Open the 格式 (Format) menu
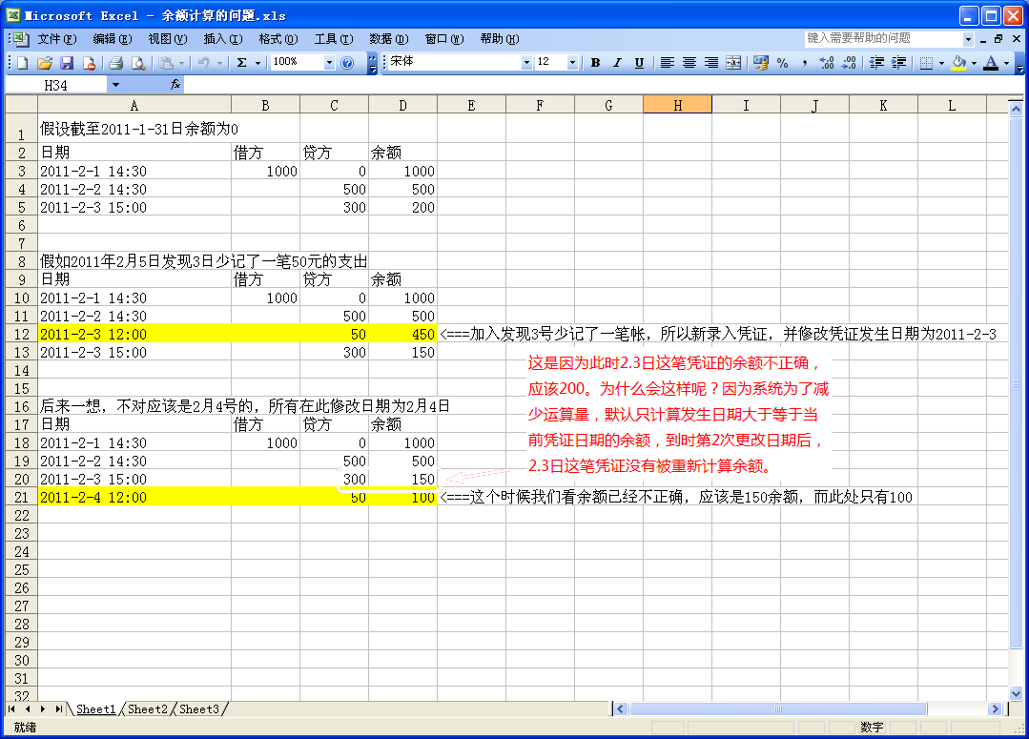Image resolution: width=1029 pixels, height=739 pixels. tap(278, 39)
